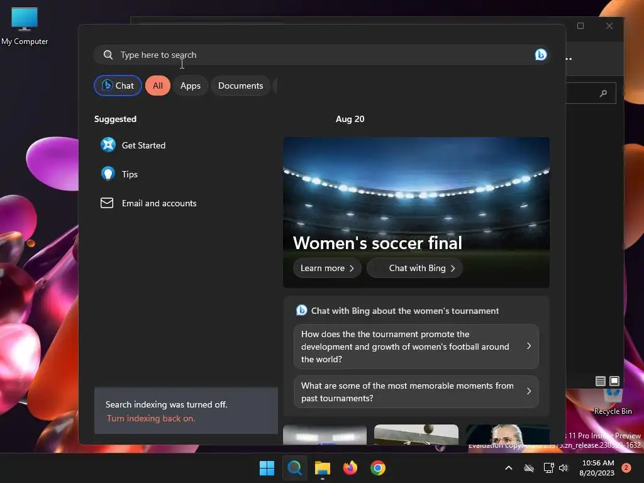Open the clock showing 10:56 AM
This screenshot has height=483, width=644.
pyautogui.click(x=597, y=468)
